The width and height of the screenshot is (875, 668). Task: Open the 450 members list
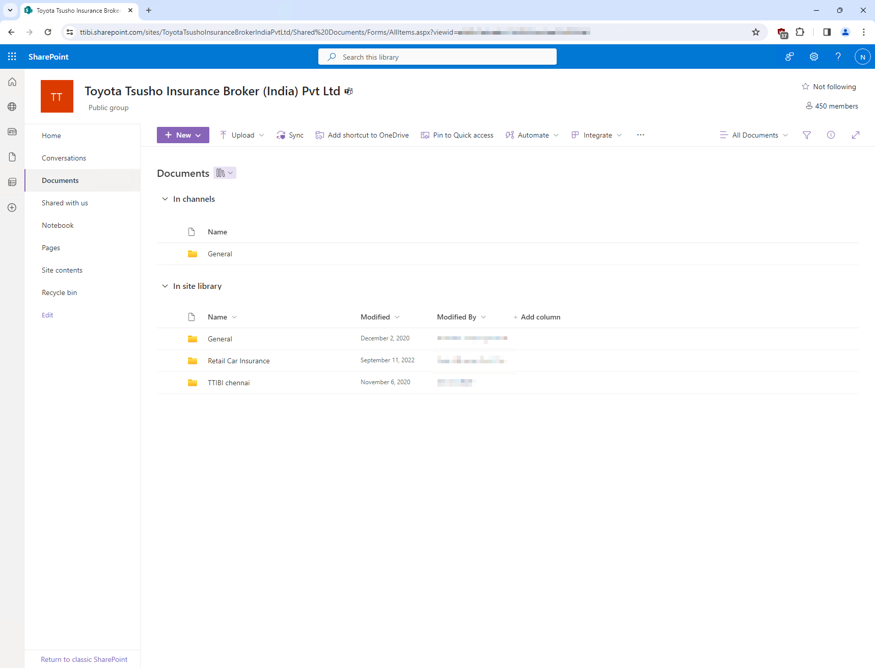[x=832, y=106]
